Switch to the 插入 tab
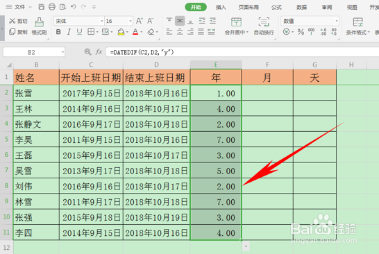The image size is (379, 254). 221,7
